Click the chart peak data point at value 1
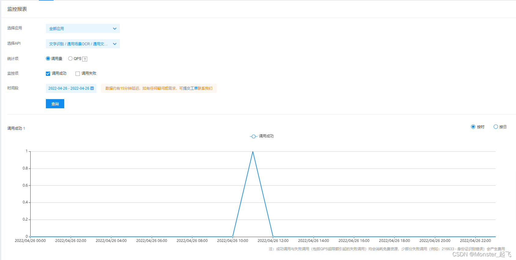This screenshot has height=260, width=516. click(x=253, y=151)
